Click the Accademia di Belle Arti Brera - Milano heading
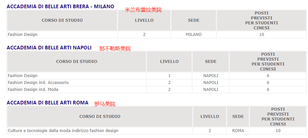308x138 pixels. 60,6
